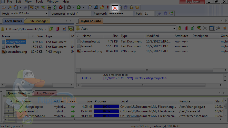This screenshot has width=228, height=128.
Task: Sort remote files by Modified column
Action: (x=159, y=36)
